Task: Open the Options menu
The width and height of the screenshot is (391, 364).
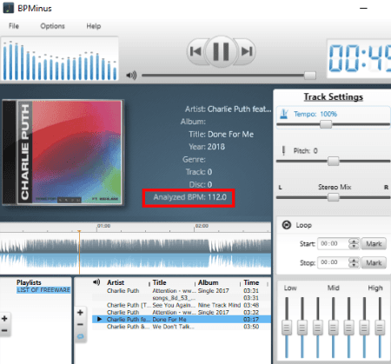Action: pyautogui.click(x=52, y=26)
